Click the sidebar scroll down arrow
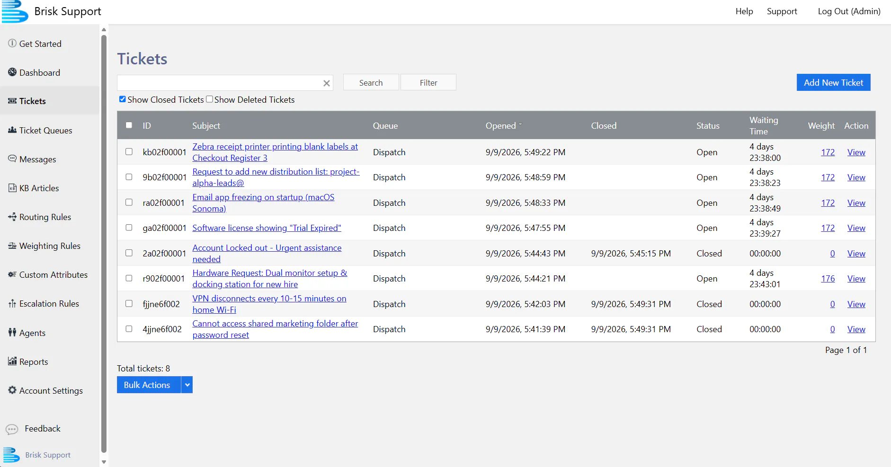The image size is (891, 467). [x=104, y=462]
